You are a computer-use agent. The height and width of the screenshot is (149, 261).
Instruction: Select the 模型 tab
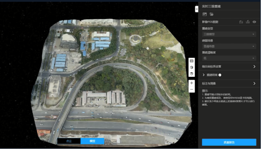(x=92, y=141)
